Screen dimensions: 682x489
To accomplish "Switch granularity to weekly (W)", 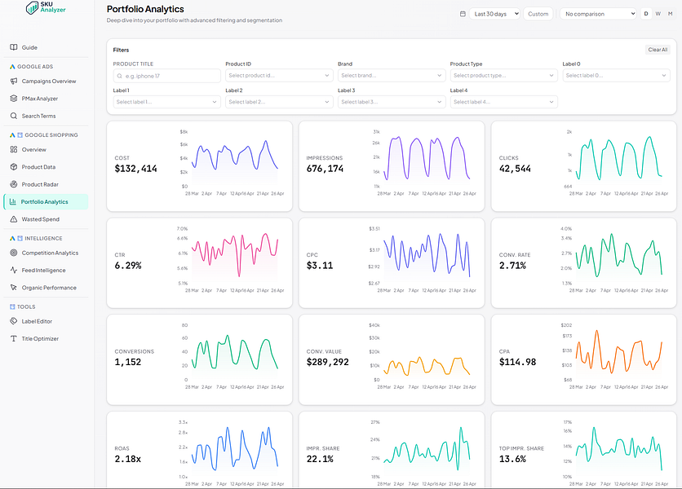I will pyautogui.click(x=658, y=14).
